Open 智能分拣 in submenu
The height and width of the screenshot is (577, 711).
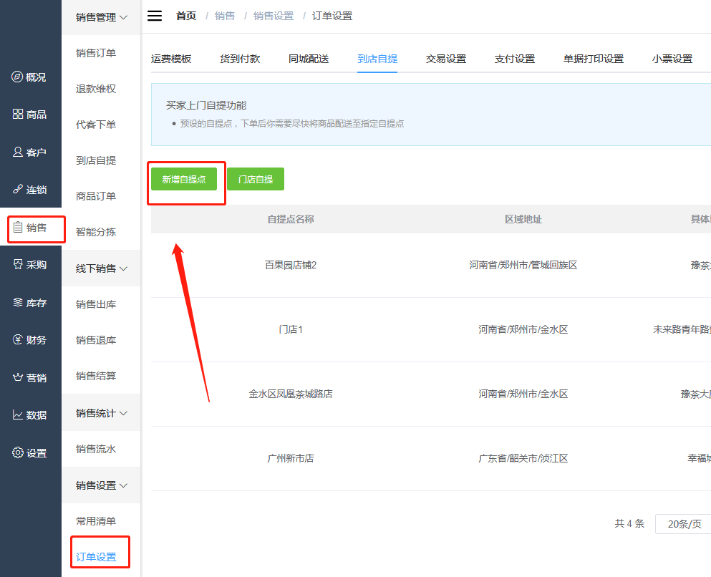(x=96, y=232)
